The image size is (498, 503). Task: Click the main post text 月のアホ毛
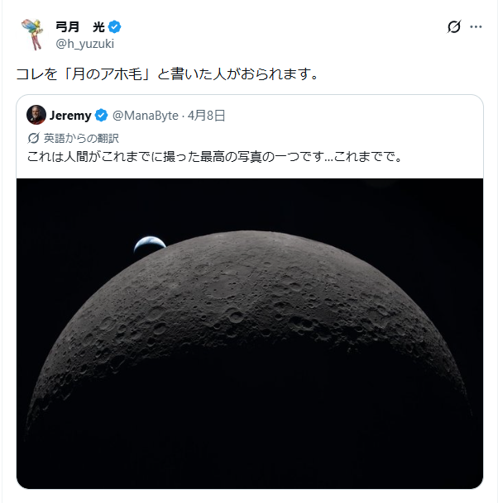coord(108,74)
